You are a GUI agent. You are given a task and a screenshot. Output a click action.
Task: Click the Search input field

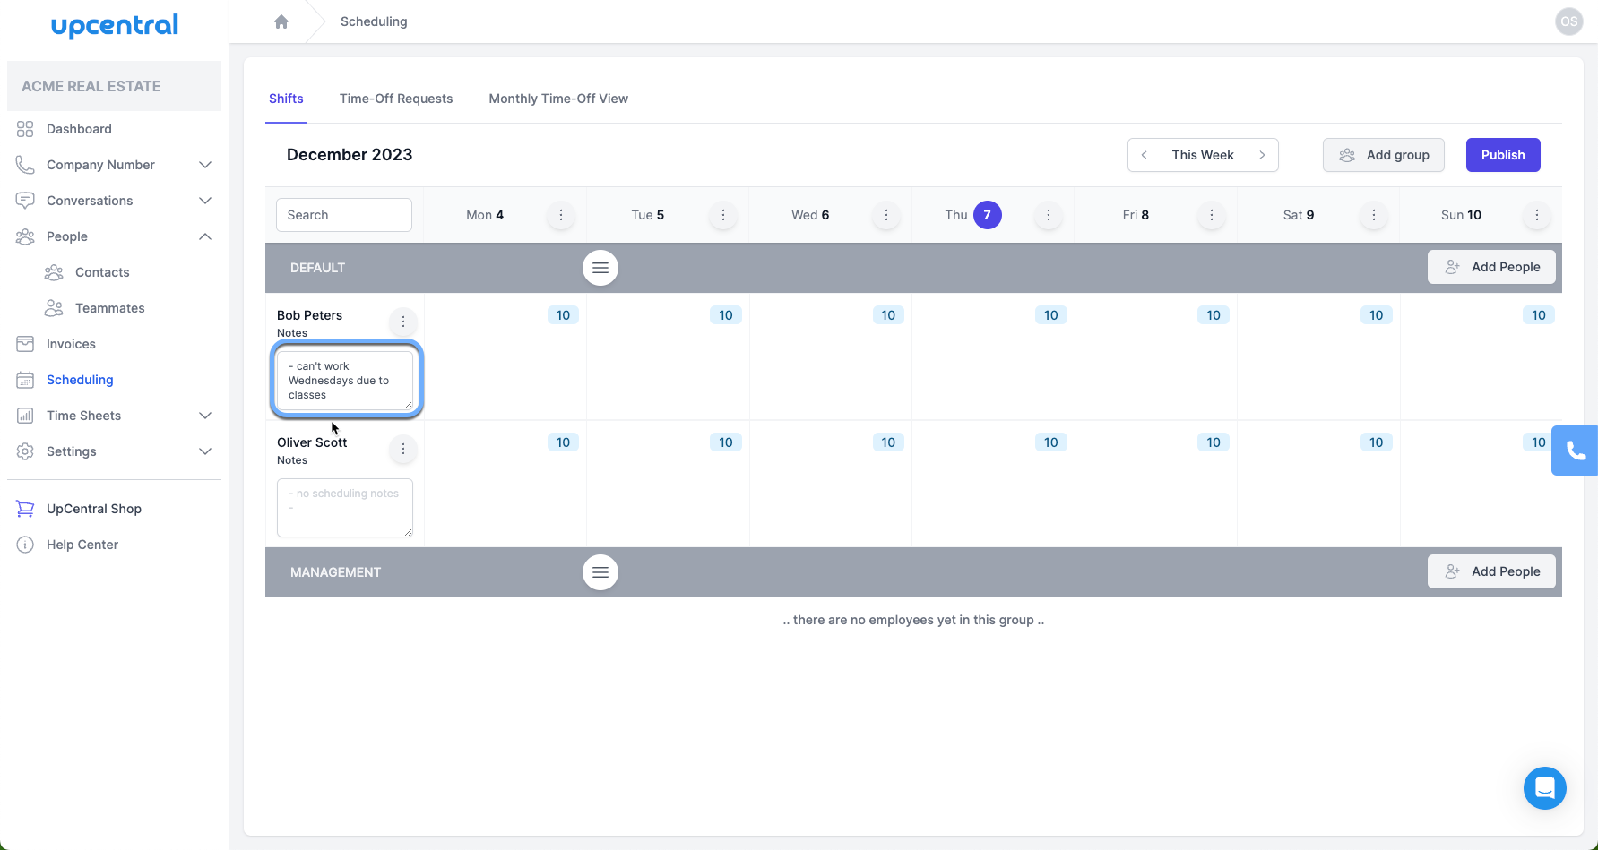pos(344,215)
